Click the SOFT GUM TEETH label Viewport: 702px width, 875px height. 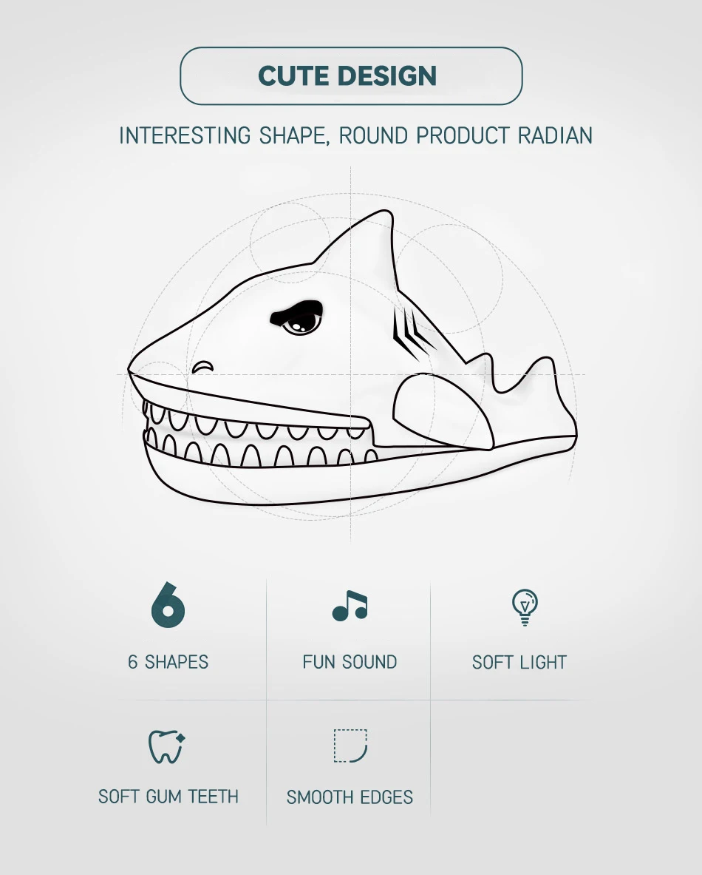click(x=168, y=797)
